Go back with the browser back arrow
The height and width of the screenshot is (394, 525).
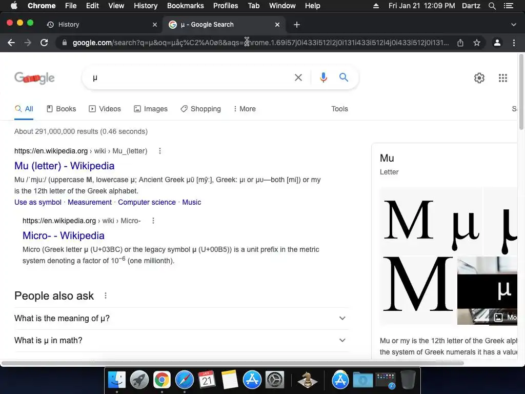click(x=11, y=43)
